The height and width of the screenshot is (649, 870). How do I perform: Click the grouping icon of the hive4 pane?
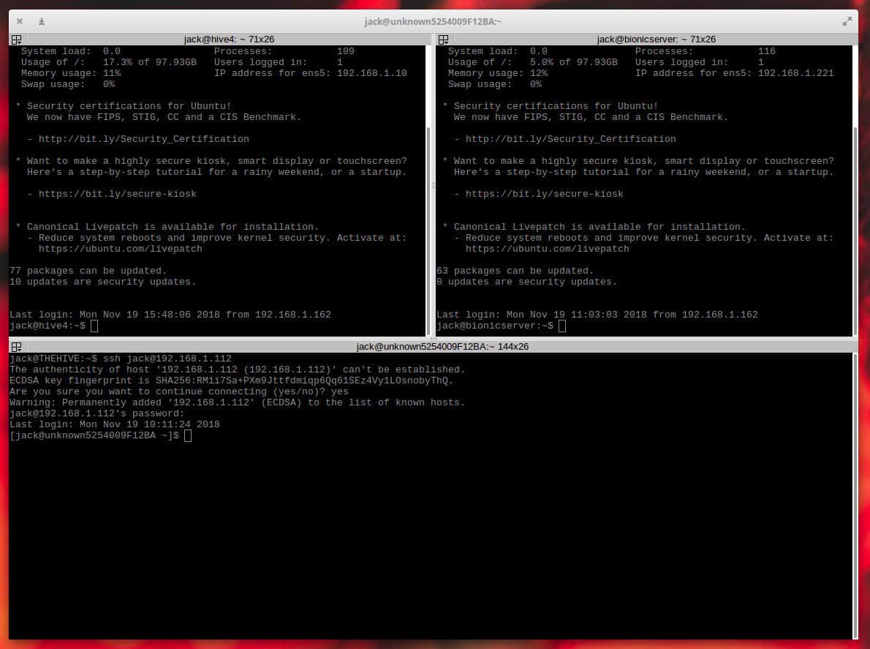point(16,40)
